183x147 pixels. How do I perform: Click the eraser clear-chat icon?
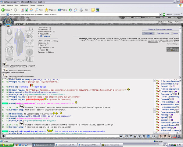pyautogui.click(x=127, y=136)
